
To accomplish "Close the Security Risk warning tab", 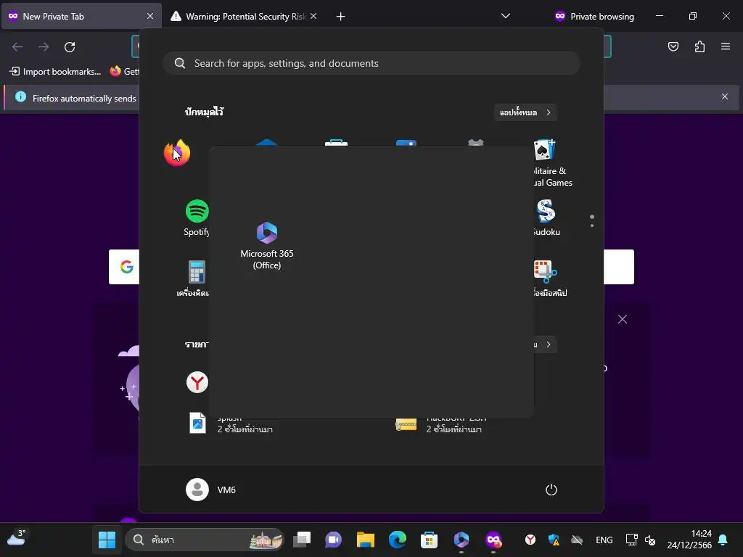I will [313, 16].
